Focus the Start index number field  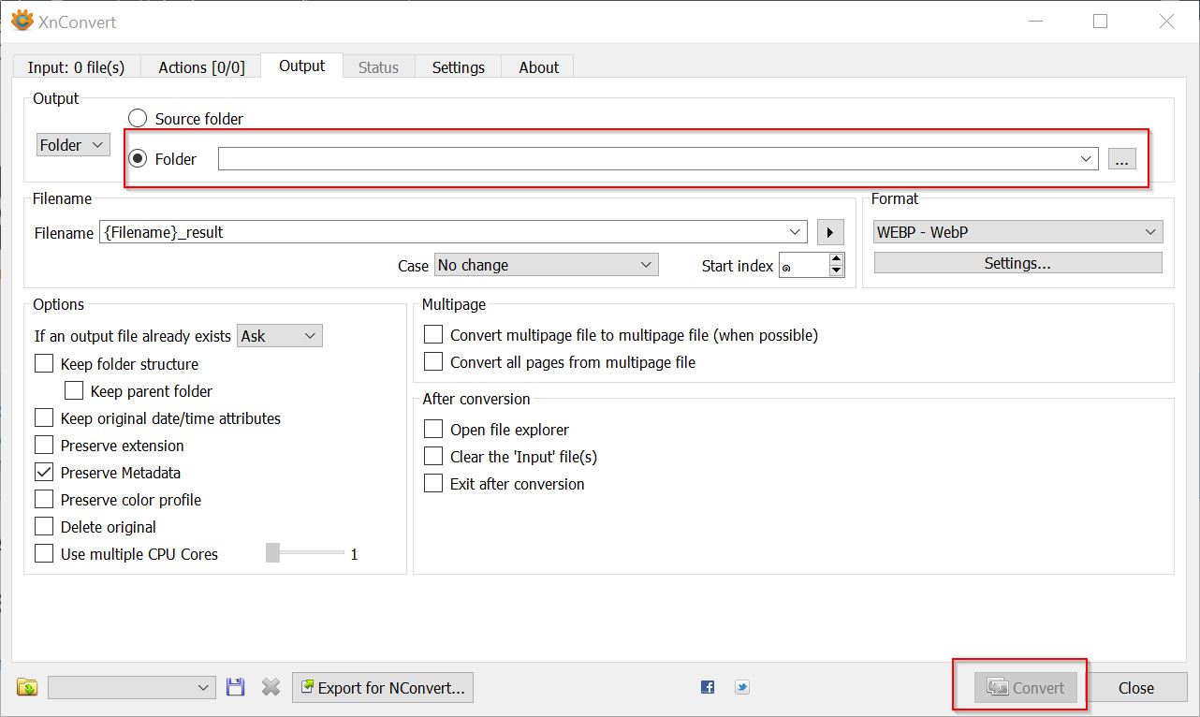[804, 265]
